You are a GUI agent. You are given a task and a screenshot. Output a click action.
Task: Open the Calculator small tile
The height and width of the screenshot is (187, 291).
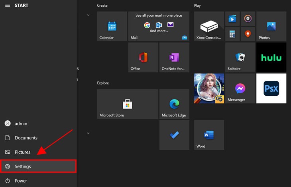point(232,34)
